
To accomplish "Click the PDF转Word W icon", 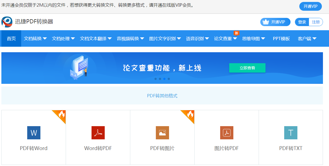I will [x=34, y=133].
